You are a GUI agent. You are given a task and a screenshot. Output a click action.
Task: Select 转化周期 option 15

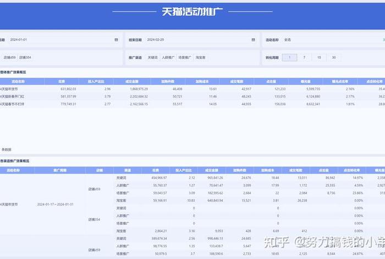pyautogui.click(x=319, y=57)
